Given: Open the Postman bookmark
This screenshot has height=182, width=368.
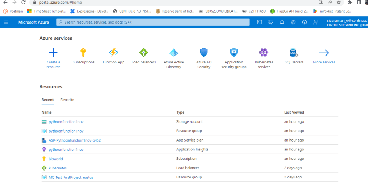Looking at the screenshot, I should click(x=13, y=11).
